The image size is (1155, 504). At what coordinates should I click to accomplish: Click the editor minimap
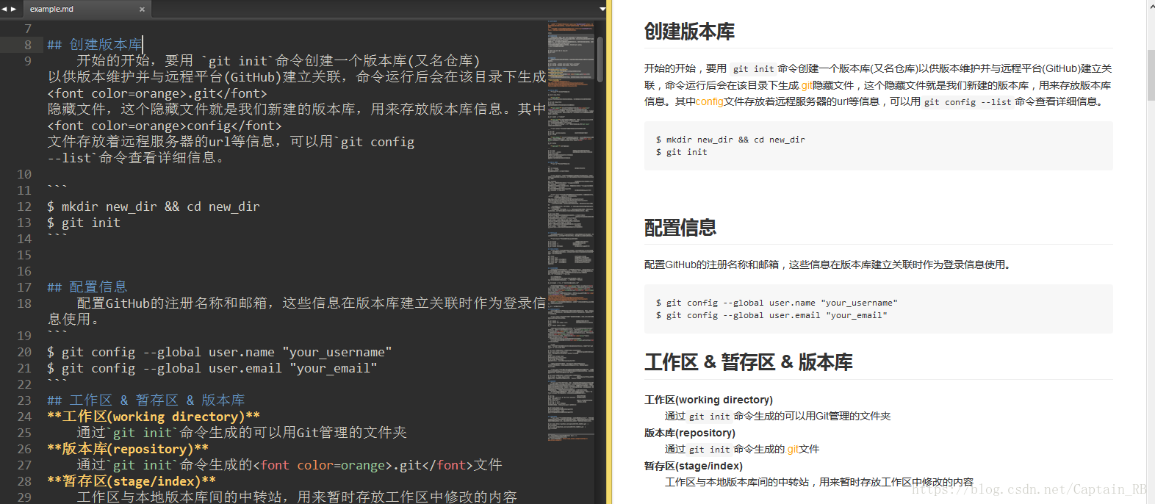(570, 231)
